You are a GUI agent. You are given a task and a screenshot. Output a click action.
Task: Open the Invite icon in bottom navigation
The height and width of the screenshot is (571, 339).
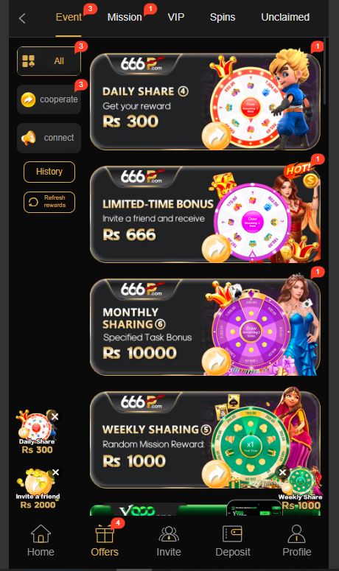(169, 534)
